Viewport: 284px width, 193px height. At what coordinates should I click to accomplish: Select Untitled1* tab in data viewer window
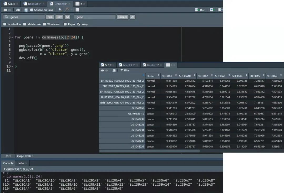pyautogui.click(x=152, y=65)
